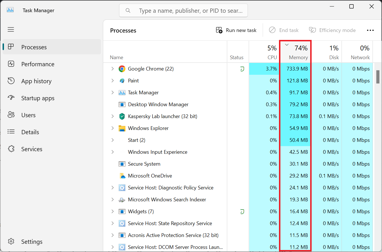
Task: Click the search magnifier icon
Action: click(128, 10)
